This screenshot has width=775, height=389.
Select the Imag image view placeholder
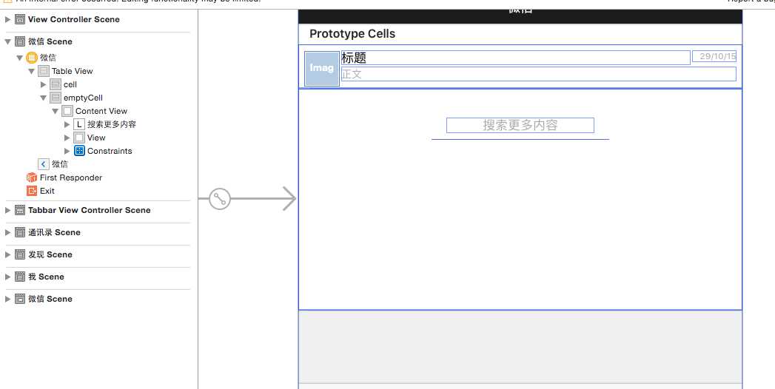pyautogui.click(x=322, y=69)
